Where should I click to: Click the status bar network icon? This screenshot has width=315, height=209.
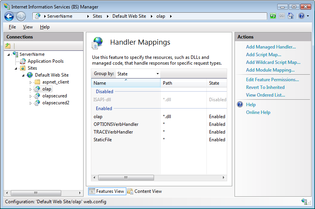click(x=305, y=201)
